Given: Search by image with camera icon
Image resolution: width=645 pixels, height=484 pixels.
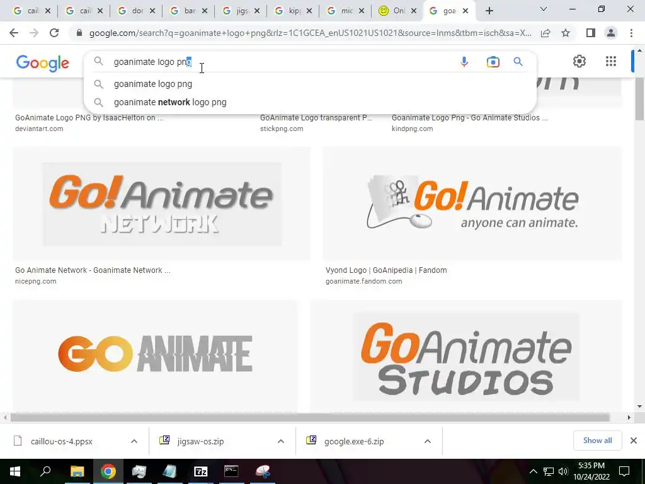Looking at the screenshot, I should (x=493, y=62).
